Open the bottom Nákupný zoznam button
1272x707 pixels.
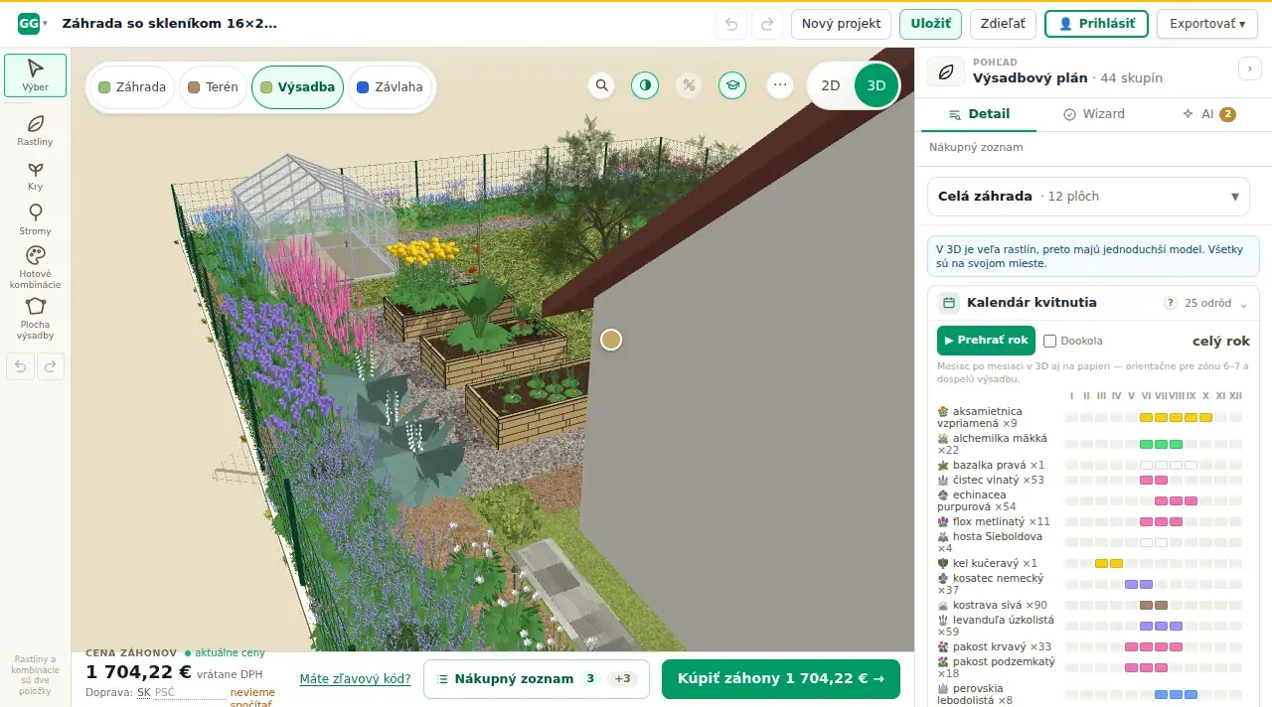tap(537, 679)
